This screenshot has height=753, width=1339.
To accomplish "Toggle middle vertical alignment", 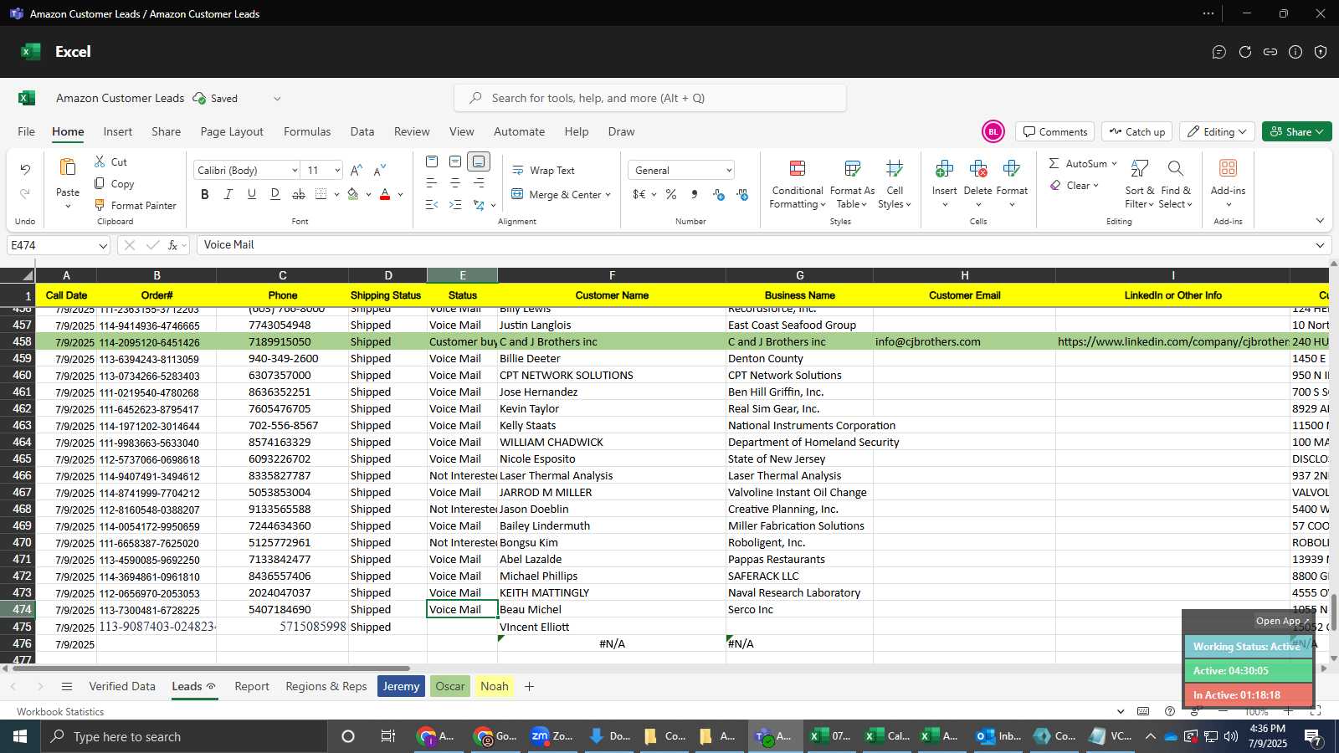I will point(455,161).
